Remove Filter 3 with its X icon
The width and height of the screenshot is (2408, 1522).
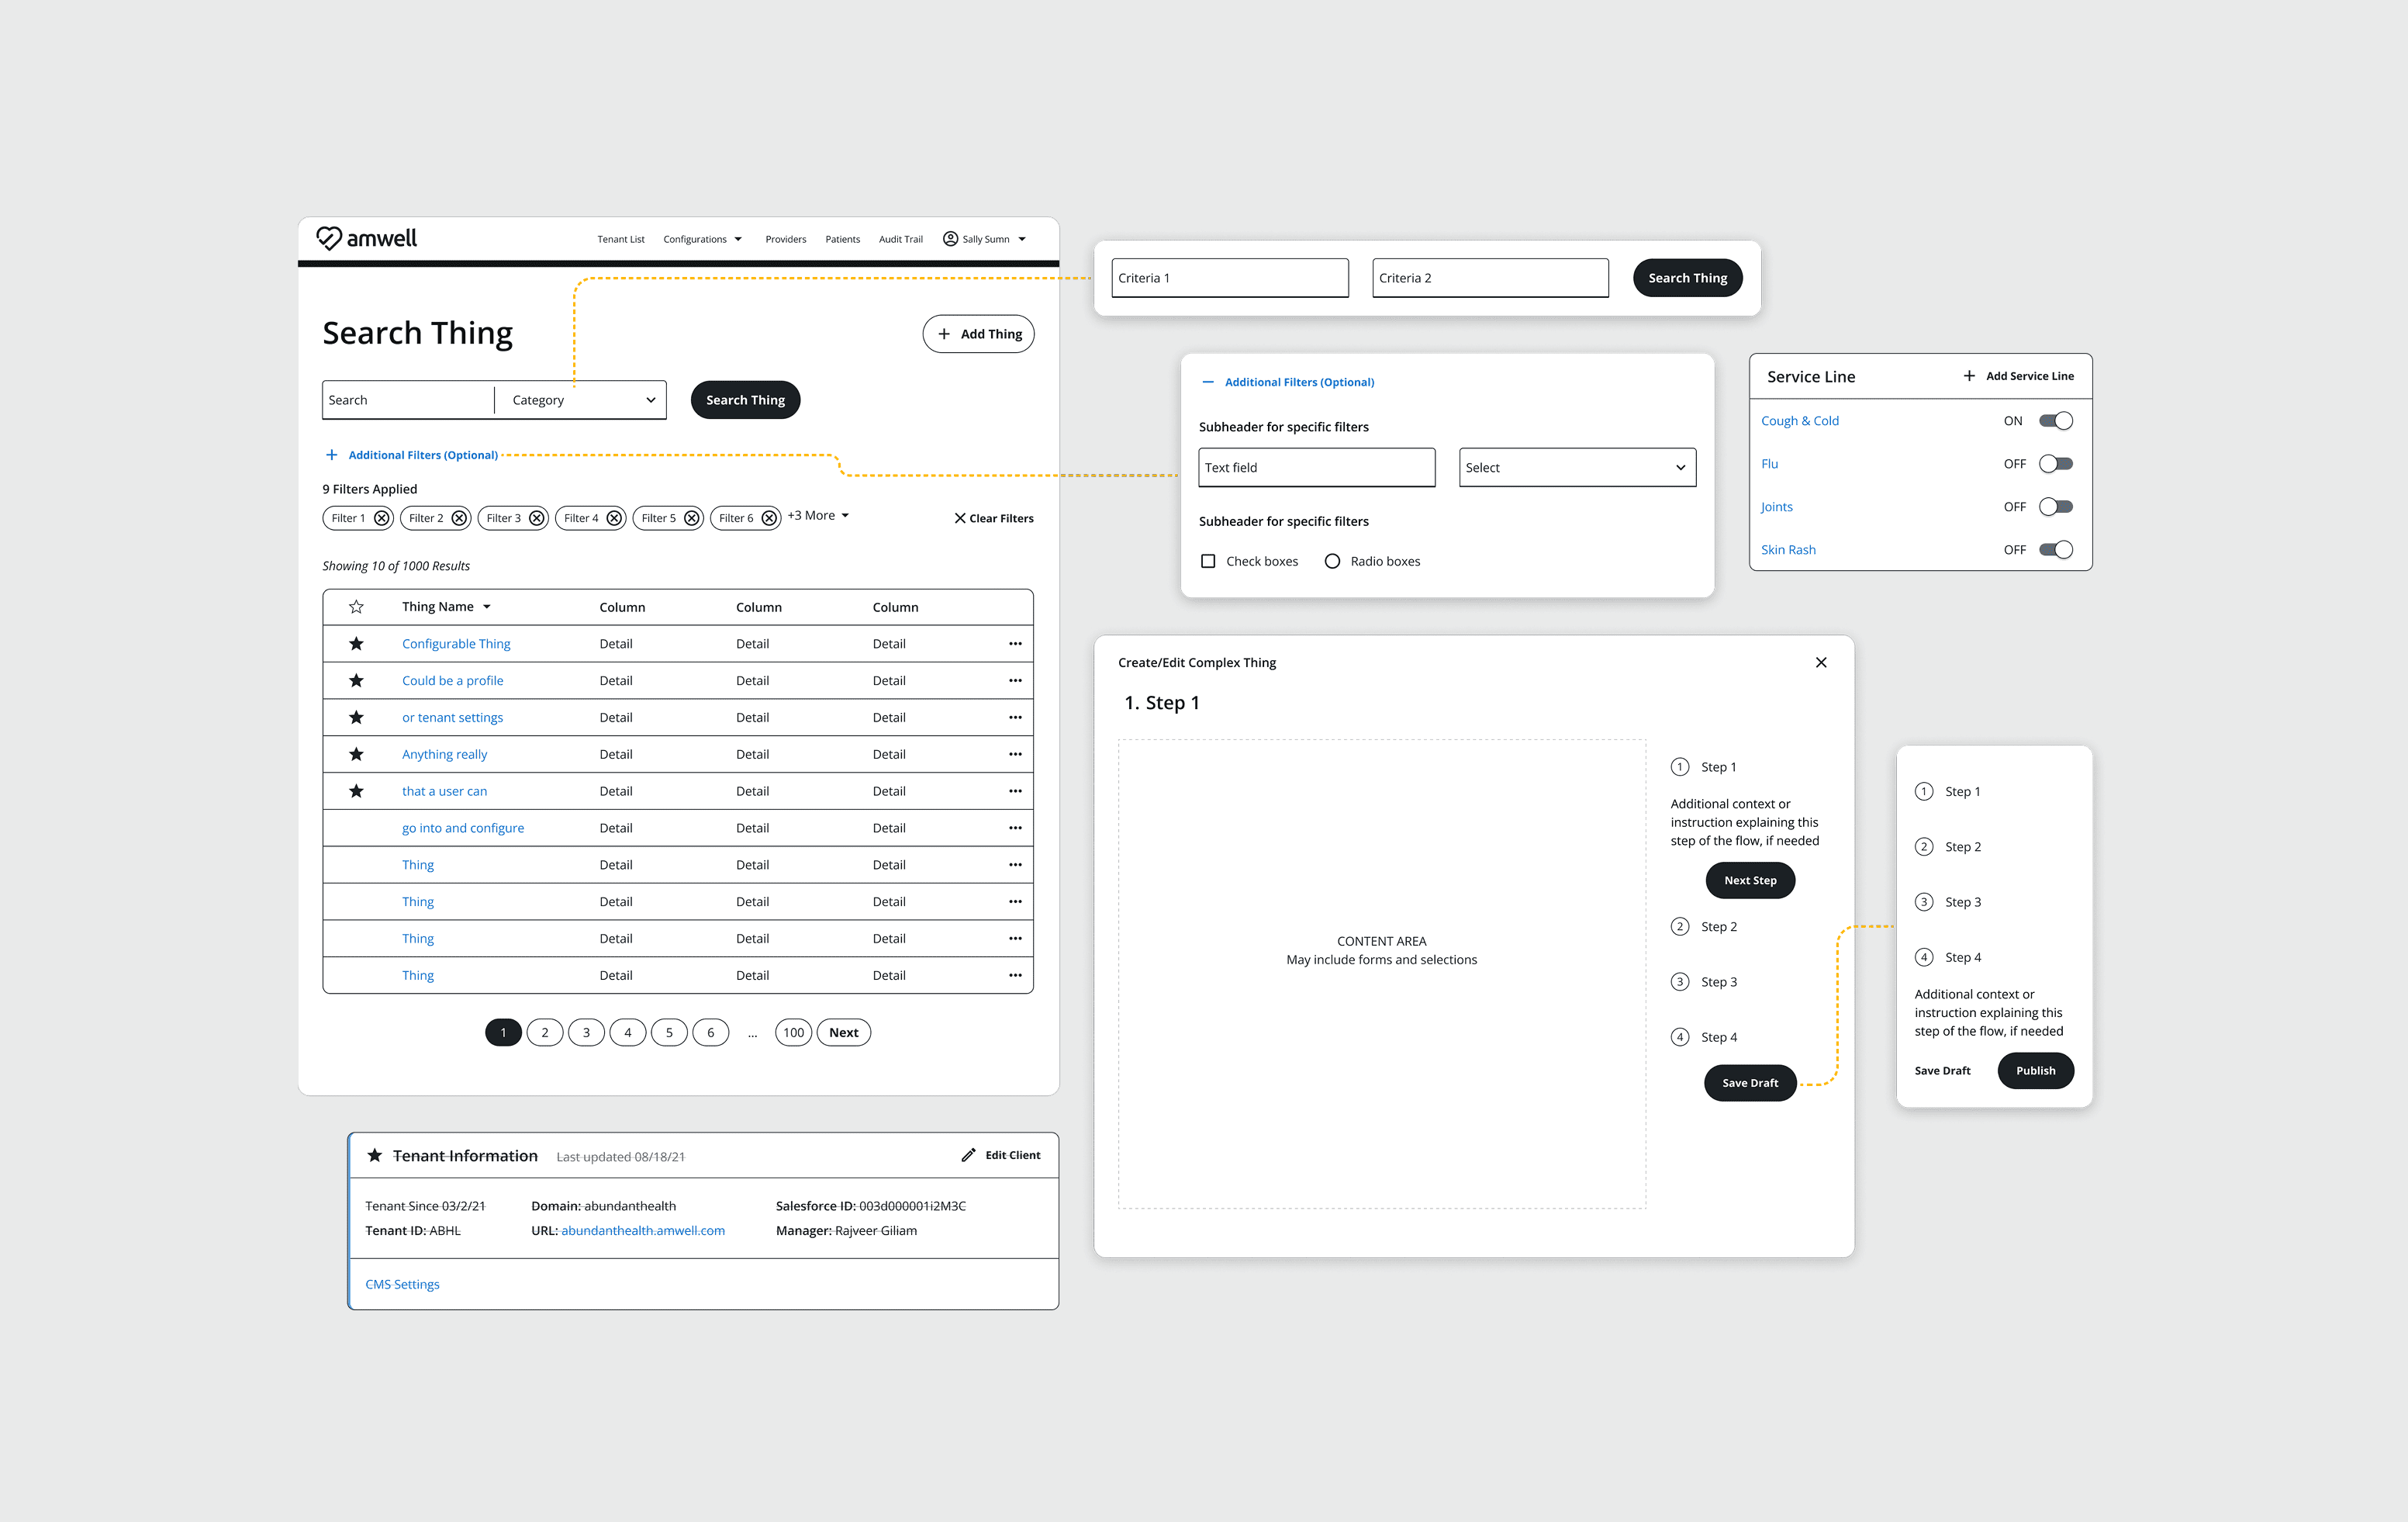(537, 518)
